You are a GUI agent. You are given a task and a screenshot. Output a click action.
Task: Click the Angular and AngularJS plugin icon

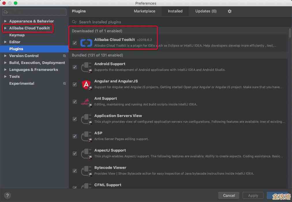[86, 84]
